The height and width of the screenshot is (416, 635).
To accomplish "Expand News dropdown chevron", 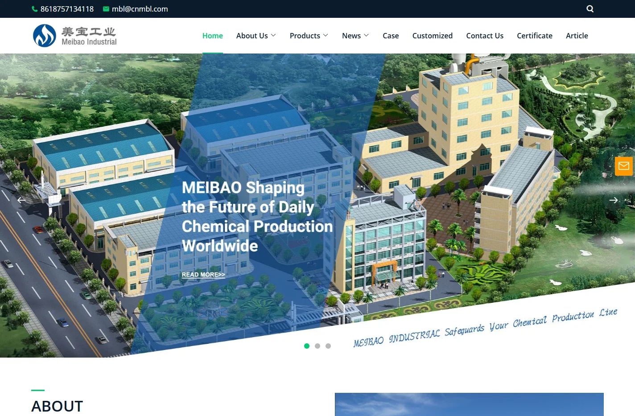I will pyautogui.click(x=366, y=35).
